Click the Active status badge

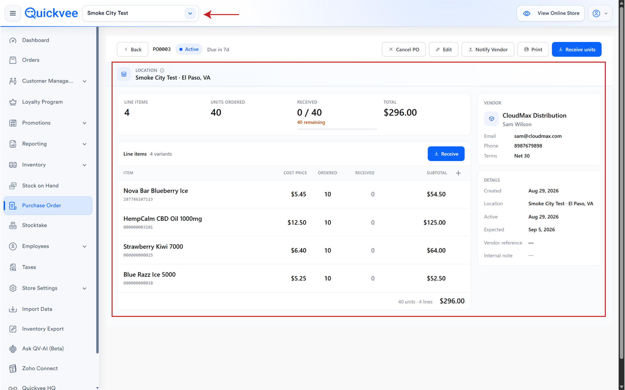tap(189, 49)
